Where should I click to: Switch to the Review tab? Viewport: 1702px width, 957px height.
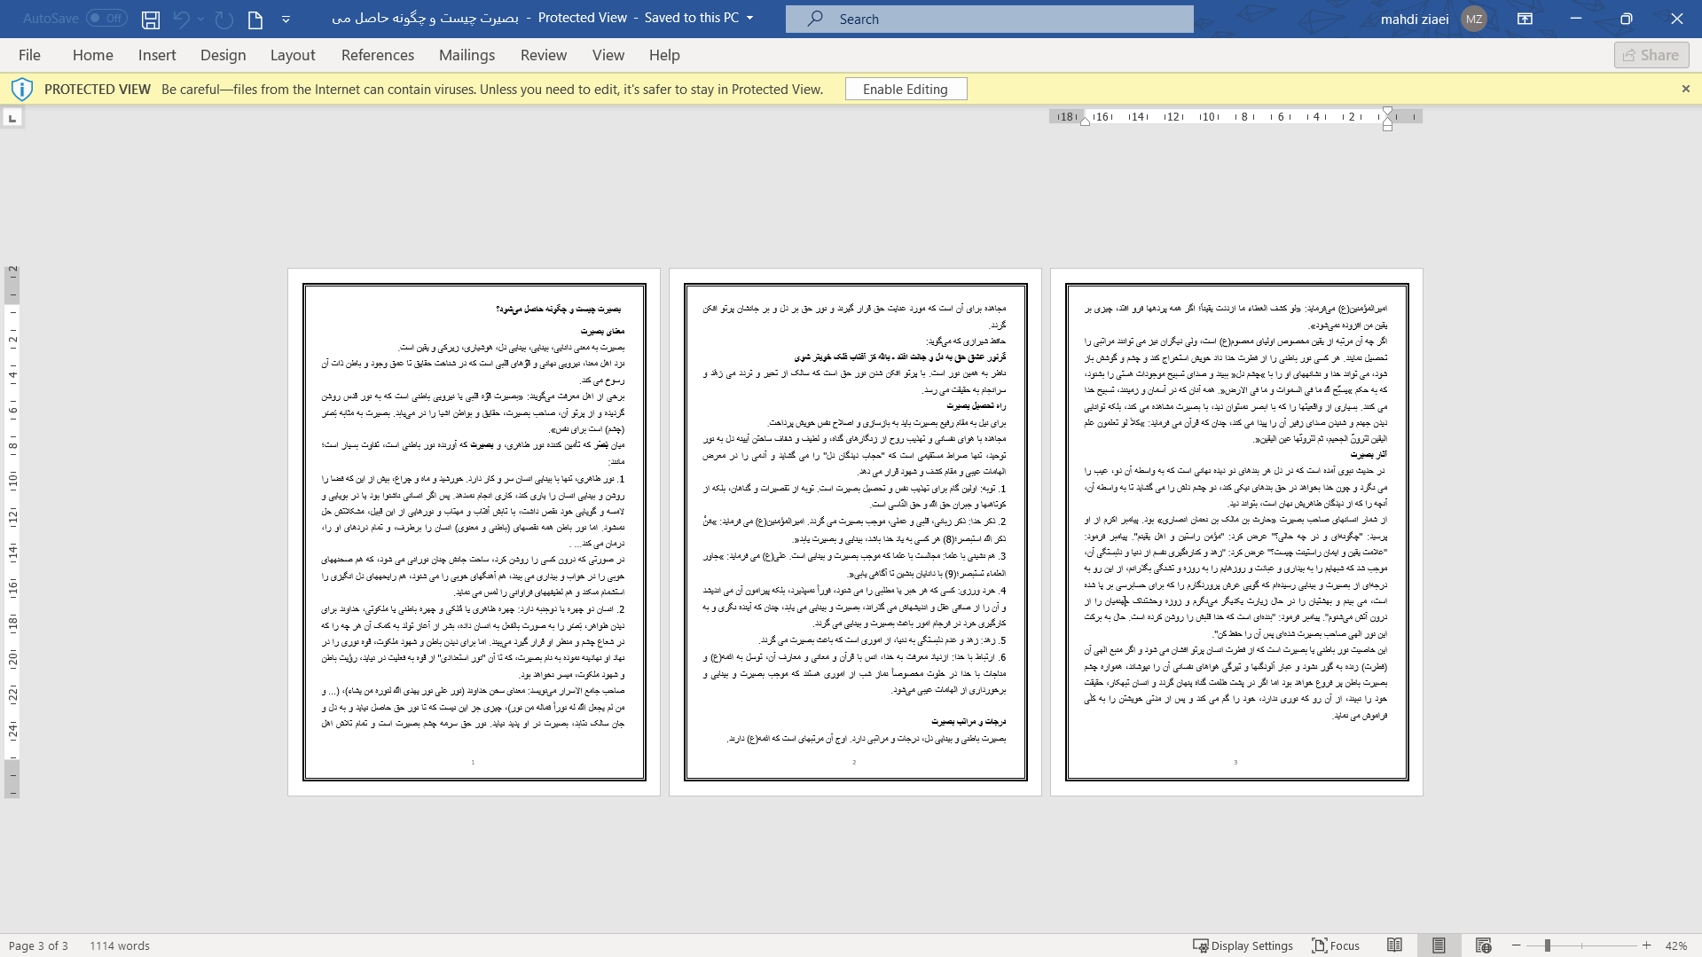tap(544, 55)
